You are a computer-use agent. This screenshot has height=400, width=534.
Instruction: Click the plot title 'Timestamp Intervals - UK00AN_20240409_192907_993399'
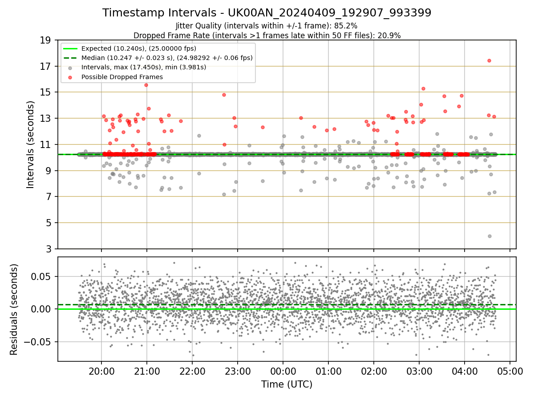point(267,13)
